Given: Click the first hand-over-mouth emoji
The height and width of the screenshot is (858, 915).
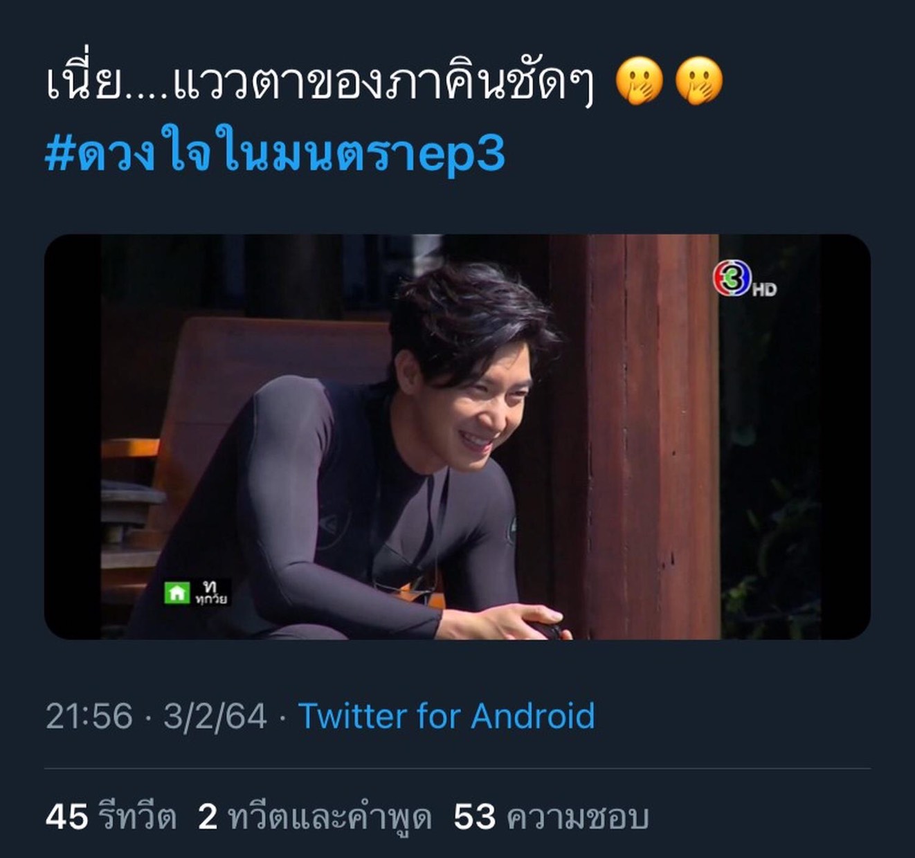Looking at the screenshot, I should click(640, 80).
